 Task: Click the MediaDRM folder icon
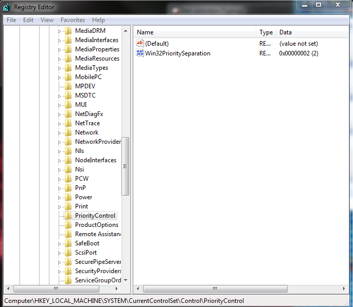[68, 31]
